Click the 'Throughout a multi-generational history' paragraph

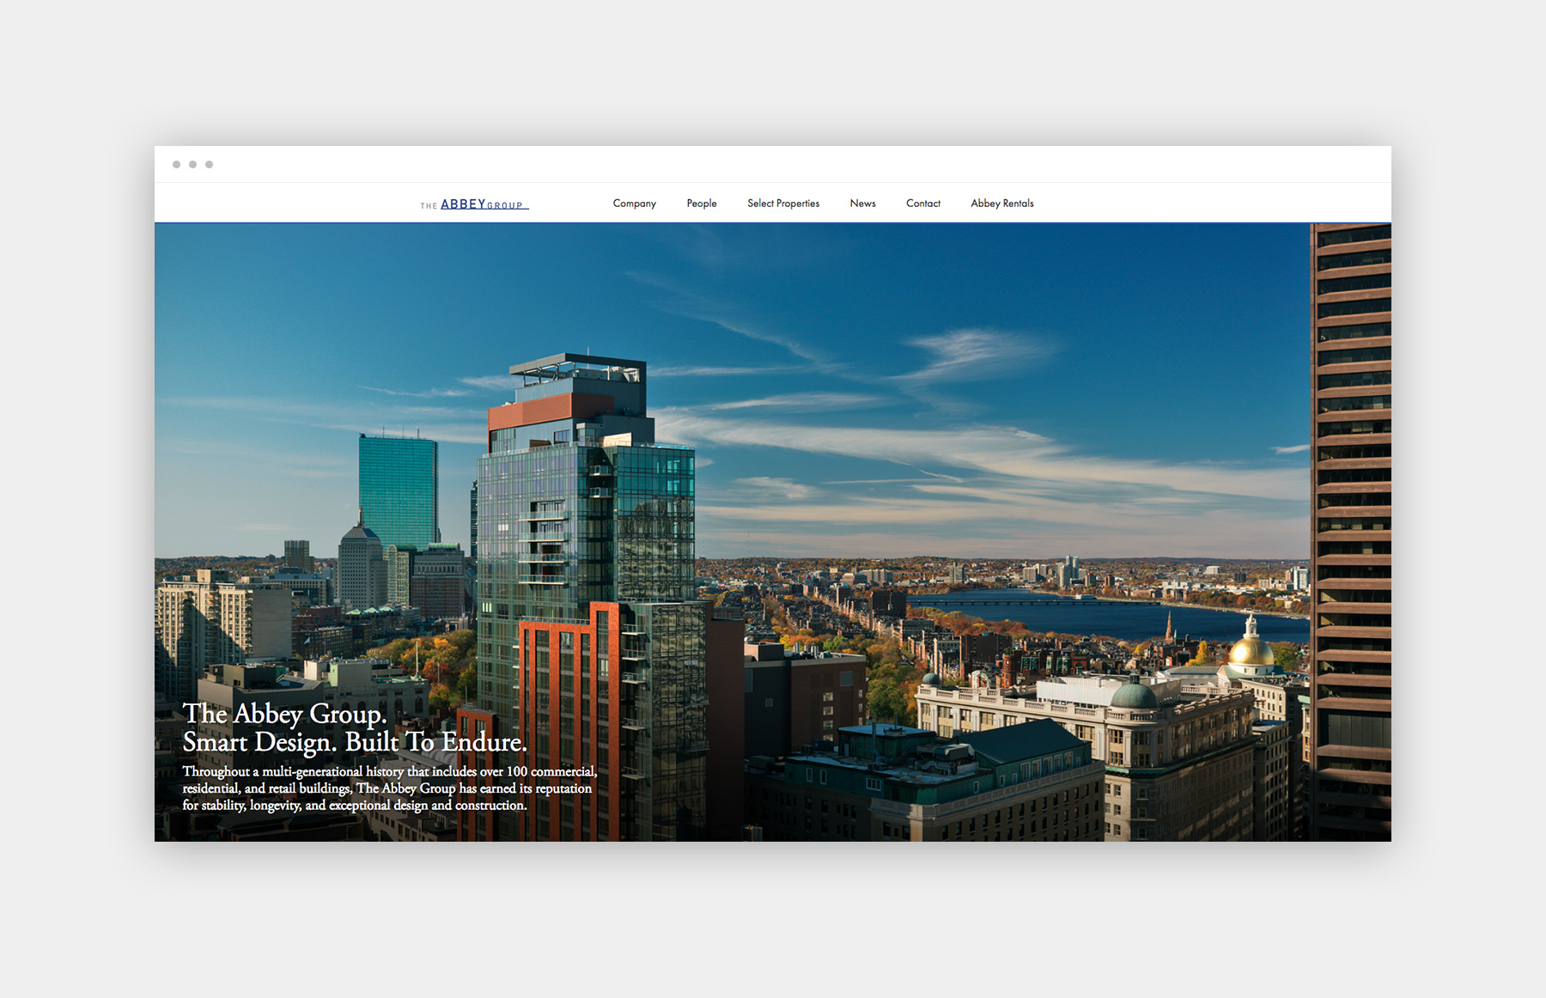tap(389, 788)
